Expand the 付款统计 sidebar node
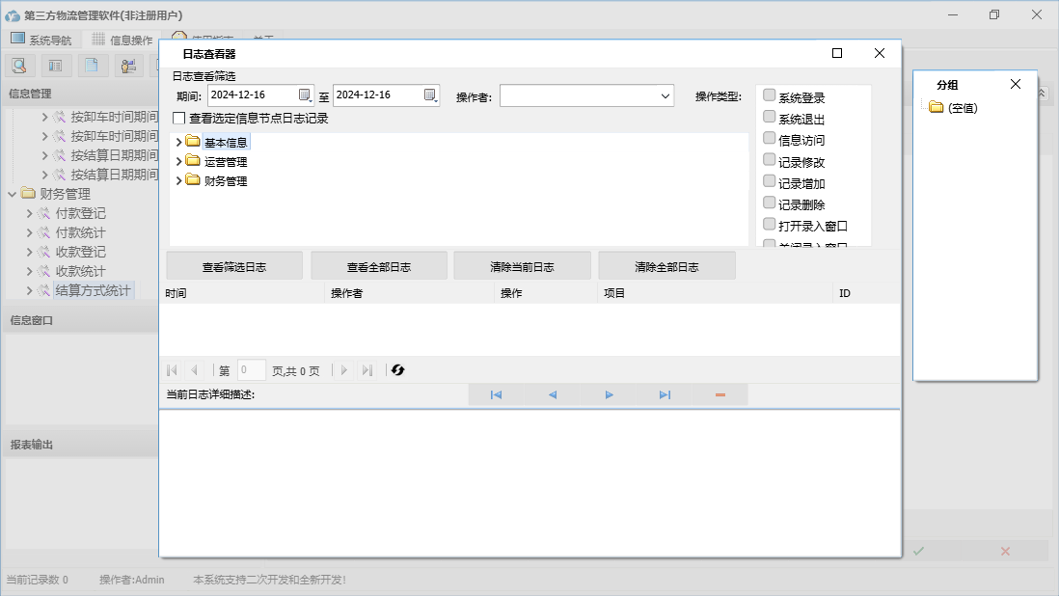Screen dimensions: 1059x596 (x=29, y=232)
